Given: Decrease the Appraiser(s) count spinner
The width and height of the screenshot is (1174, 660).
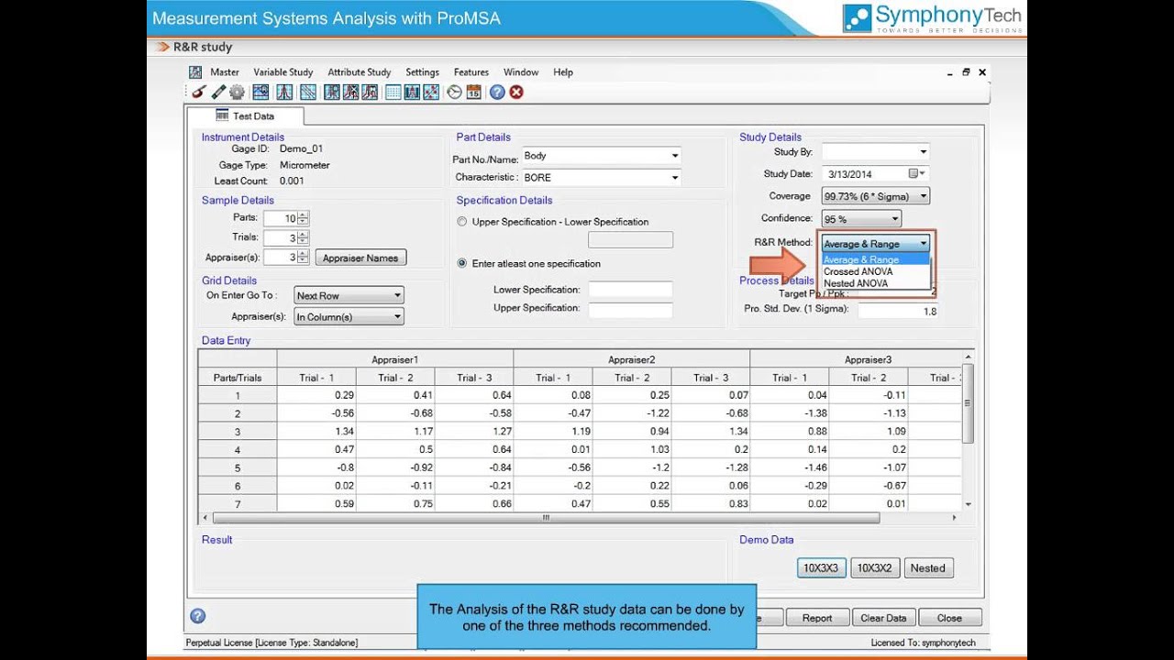Looking at the screenshot, I should pos(304,261).
